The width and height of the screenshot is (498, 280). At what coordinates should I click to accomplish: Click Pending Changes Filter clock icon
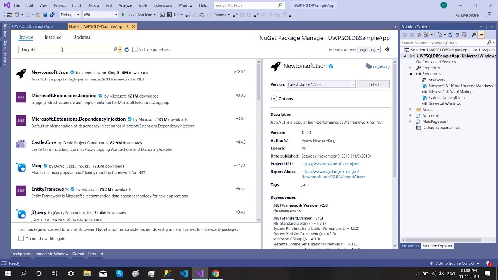point(440,35)
